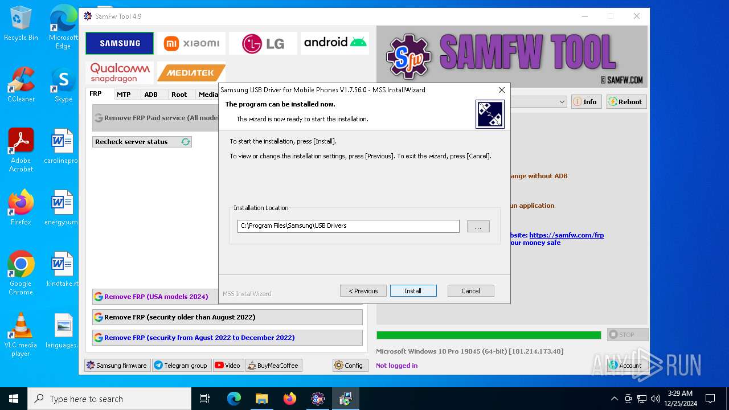Open the Video YouTube button

pos(228,366)
